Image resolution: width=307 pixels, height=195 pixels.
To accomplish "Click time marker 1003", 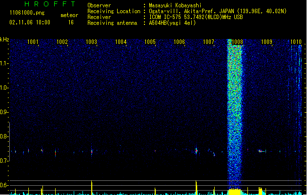I will tap(91, 42).
